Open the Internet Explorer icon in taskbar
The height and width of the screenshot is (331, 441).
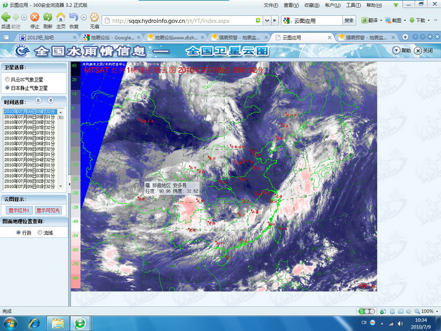34,323
